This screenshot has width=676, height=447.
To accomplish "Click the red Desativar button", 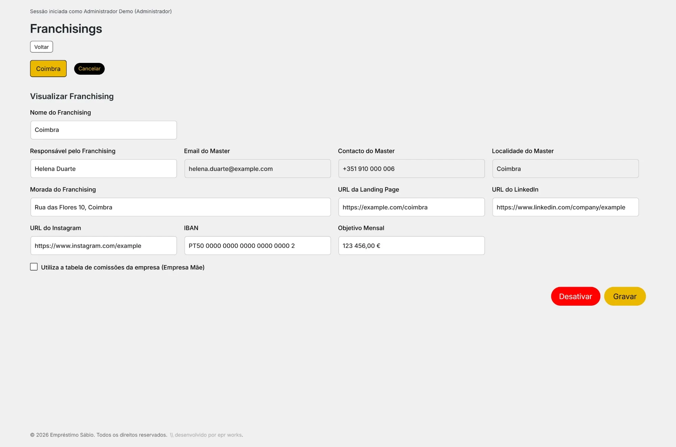I will 575,296.
